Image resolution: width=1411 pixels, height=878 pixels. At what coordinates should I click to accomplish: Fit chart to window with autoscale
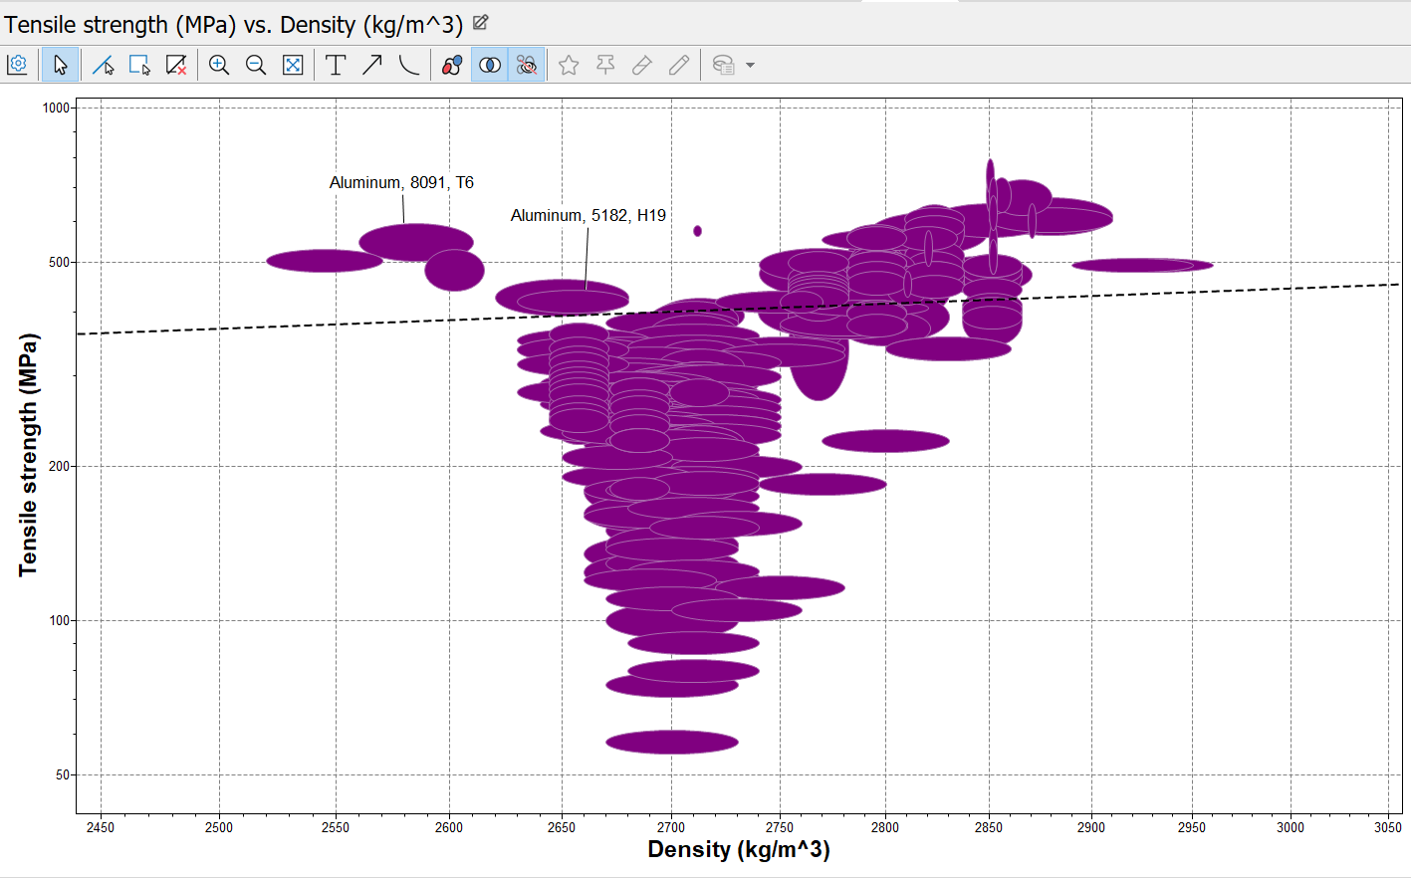click(x=293, y=65)
